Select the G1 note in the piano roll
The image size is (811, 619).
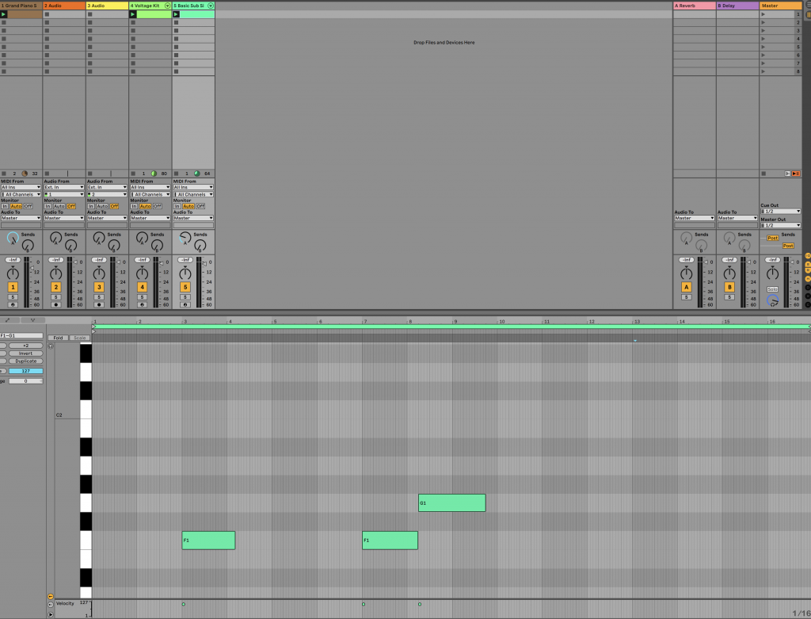tap(451, 502)
